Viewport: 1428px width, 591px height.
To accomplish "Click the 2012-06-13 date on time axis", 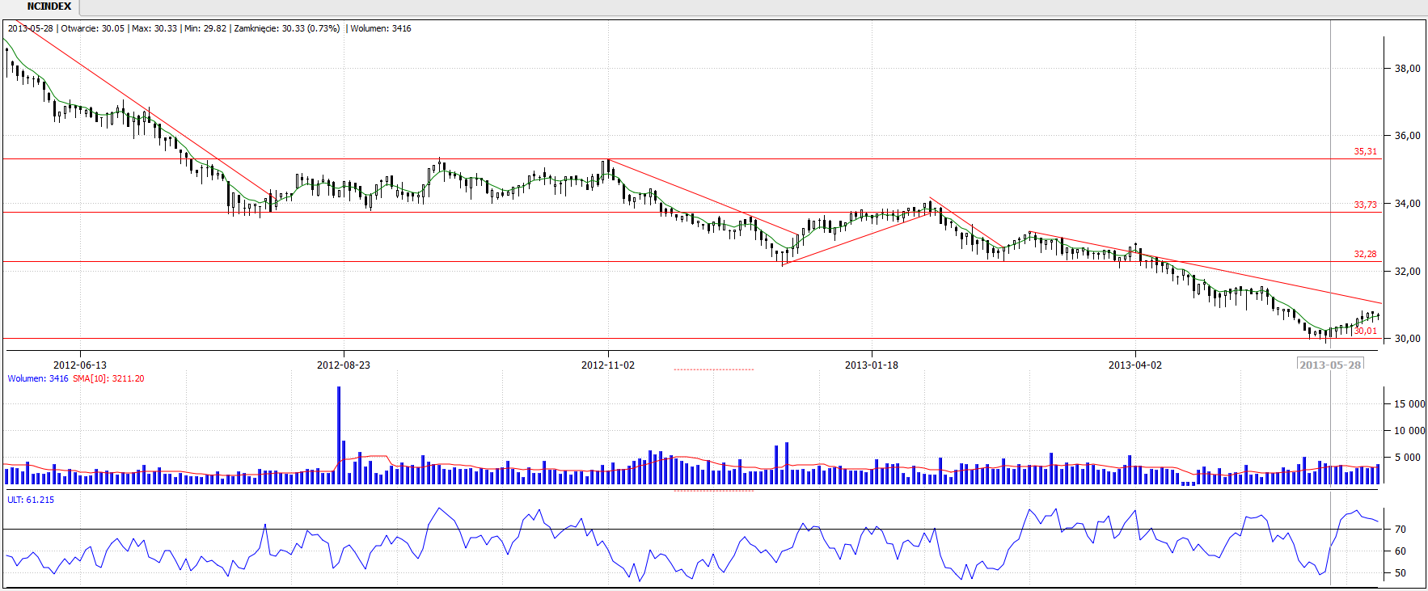I will [x=80, y=365].
